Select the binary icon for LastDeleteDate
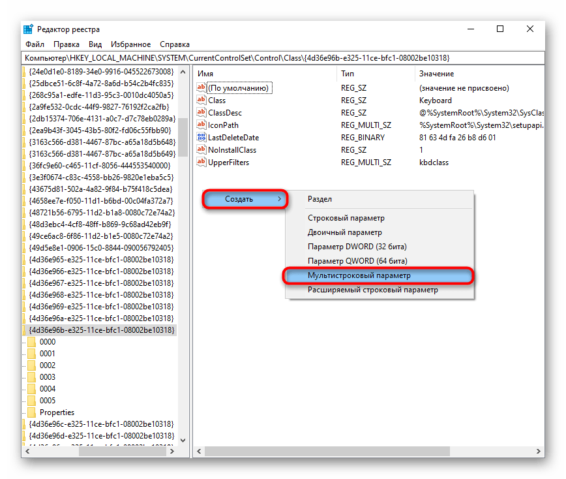566x479 pixels. coord(201,138)
